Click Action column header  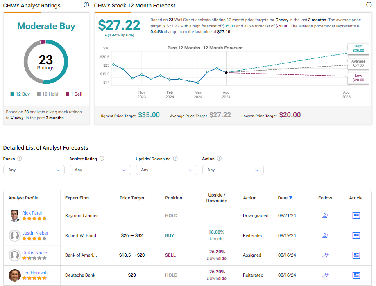pyautogui.click(x=249, y=198)
